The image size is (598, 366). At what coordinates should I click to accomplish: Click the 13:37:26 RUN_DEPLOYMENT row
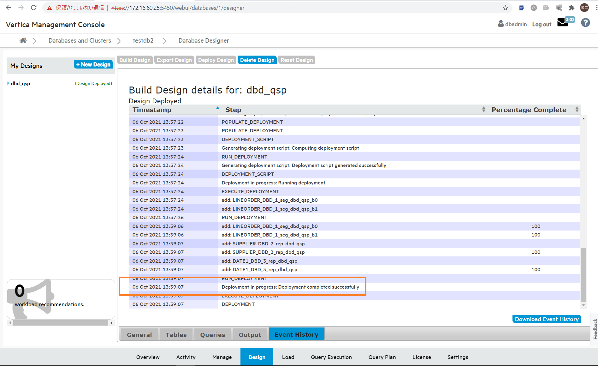(x=354, y=217)
